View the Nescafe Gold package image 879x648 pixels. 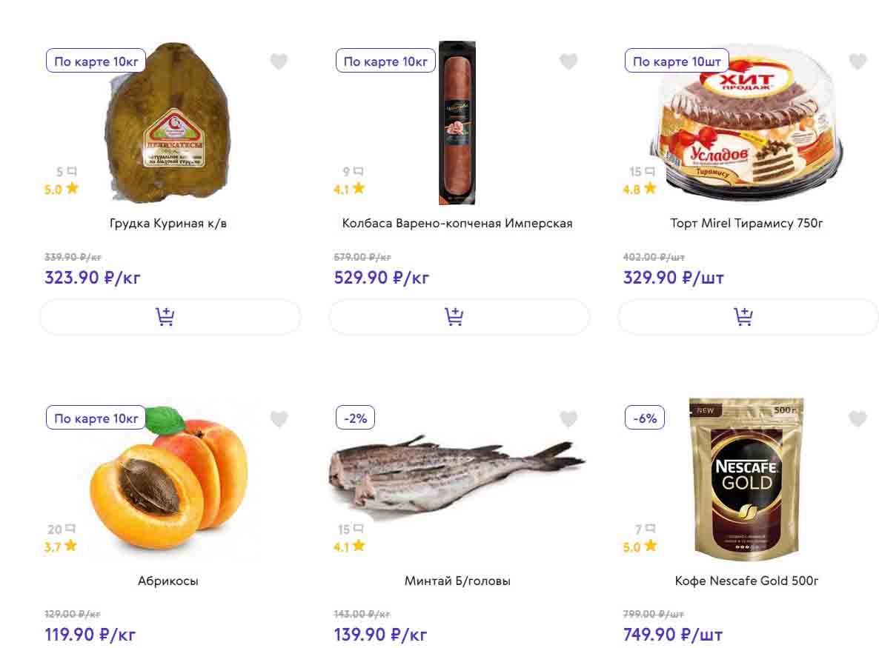point(746,480)
